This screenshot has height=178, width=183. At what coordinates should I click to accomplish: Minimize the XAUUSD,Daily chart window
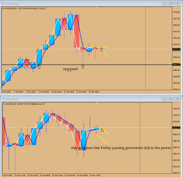tap(165, 4)
